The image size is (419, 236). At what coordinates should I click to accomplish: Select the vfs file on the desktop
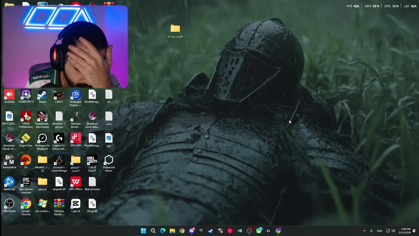109,97
